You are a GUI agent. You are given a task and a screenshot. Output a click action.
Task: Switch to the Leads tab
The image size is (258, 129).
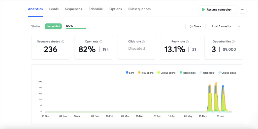tap(54, 9)
